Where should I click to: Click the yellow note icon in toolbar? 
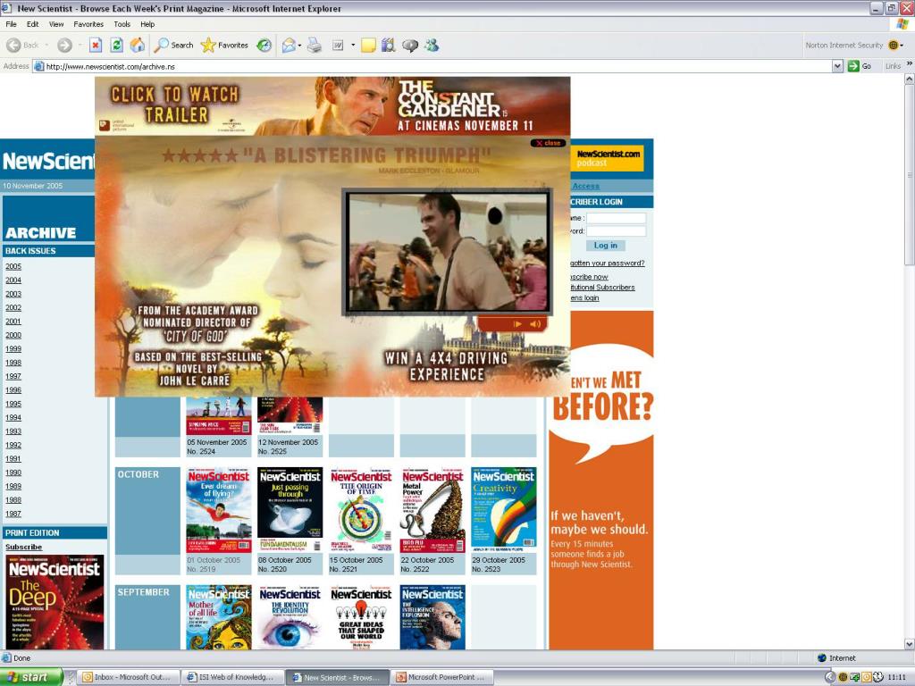(x=368, y=45)
